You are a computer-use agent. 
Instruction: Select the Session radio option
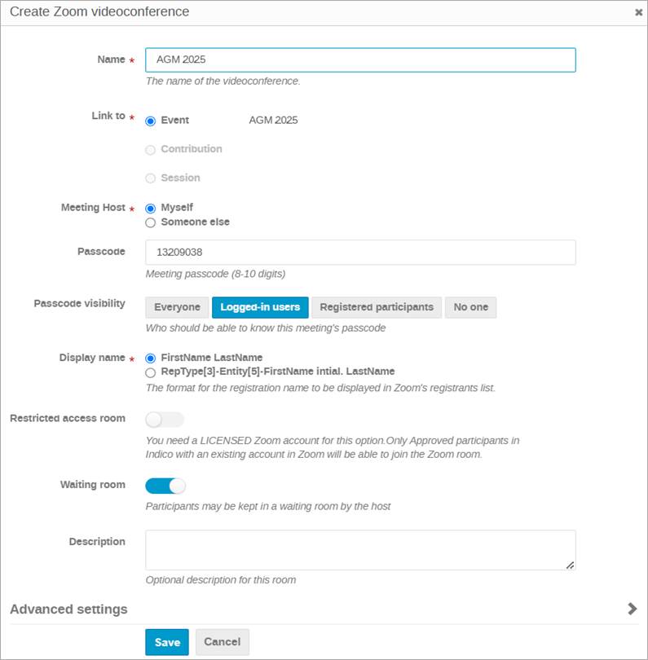pyautogui.click(x=150, y=178)
